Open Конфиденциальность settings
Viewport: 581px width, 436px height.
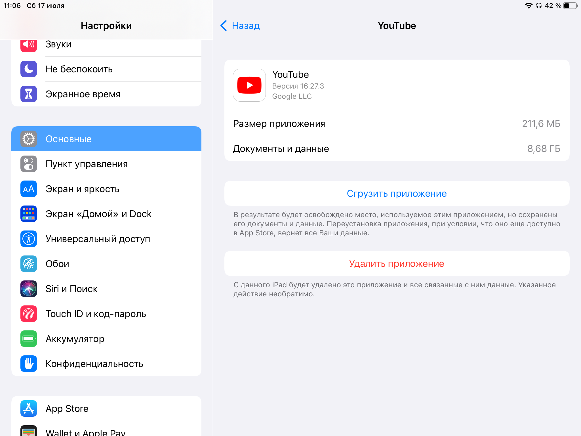106,364
